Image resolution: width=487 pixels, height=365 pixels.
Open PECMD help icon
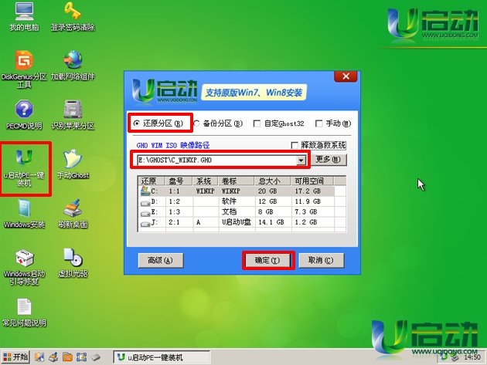coord(24,114)
